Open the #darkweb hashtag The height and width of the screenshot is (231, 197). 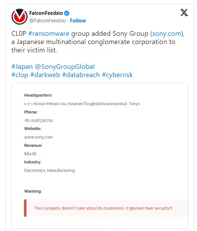tap(45, 75)
